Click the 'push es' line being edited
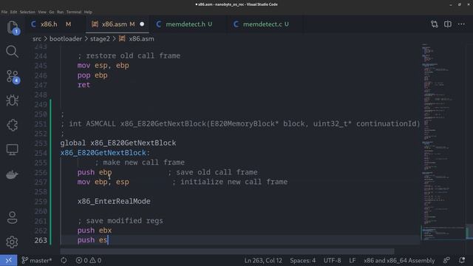 pyautogui.click(x=92, y=240)
